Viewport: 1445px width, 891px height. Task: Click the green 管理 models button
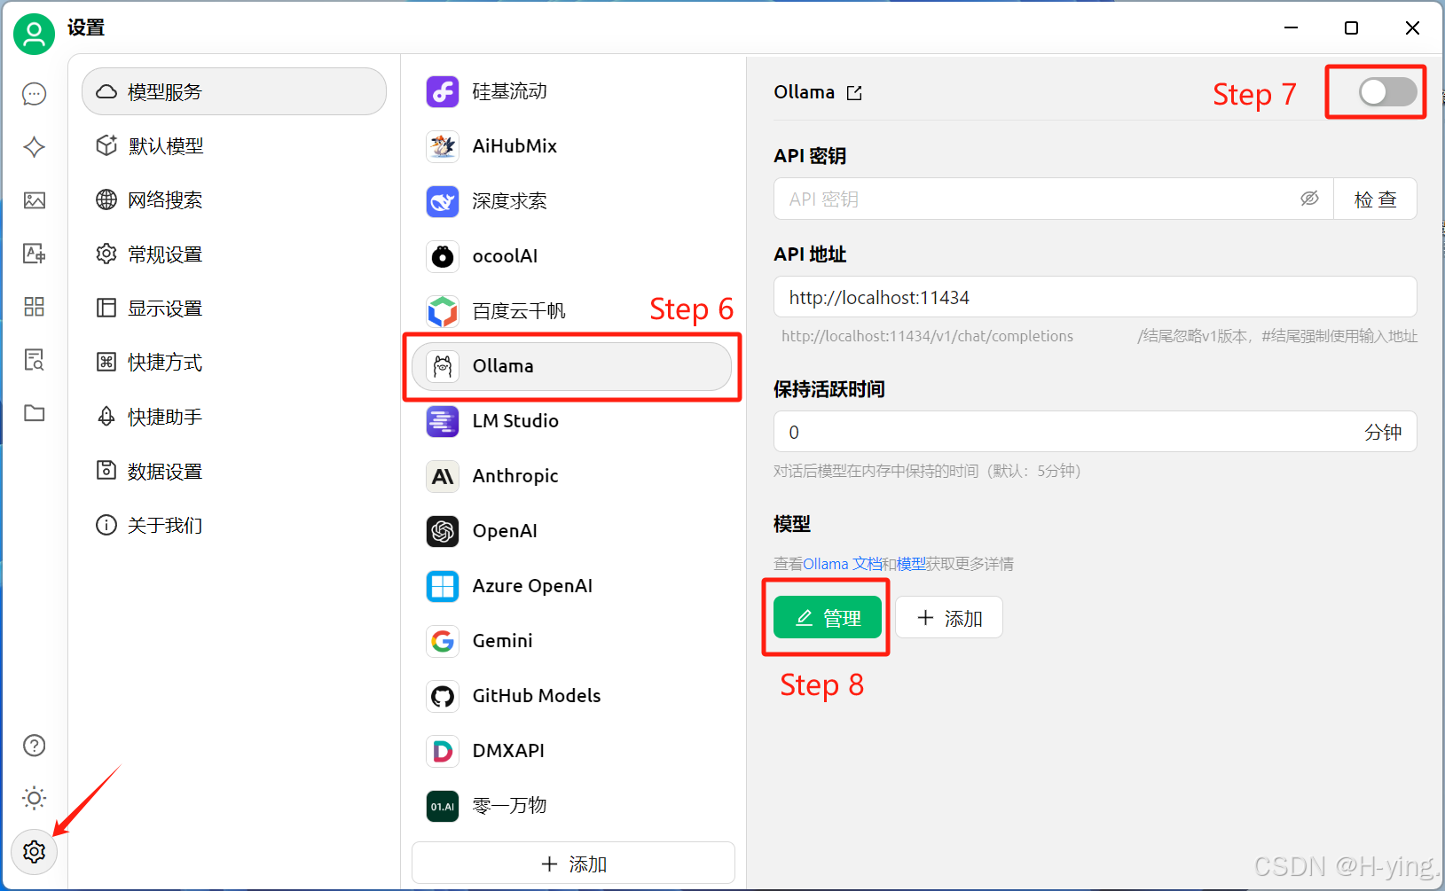(827, 617)
